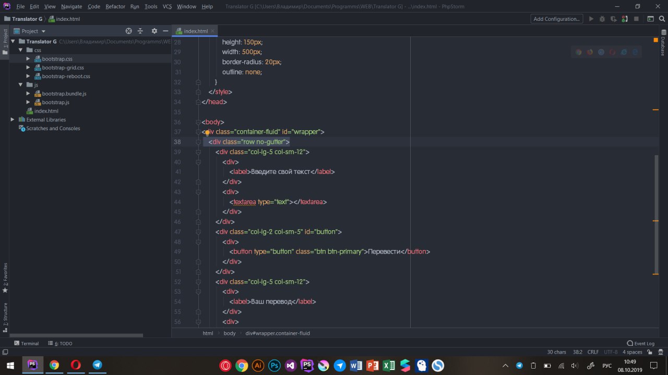The height and width of the screenshot is (375, 668).
Task: Click the Add Configuration button
Action: (x=556, y=19)
